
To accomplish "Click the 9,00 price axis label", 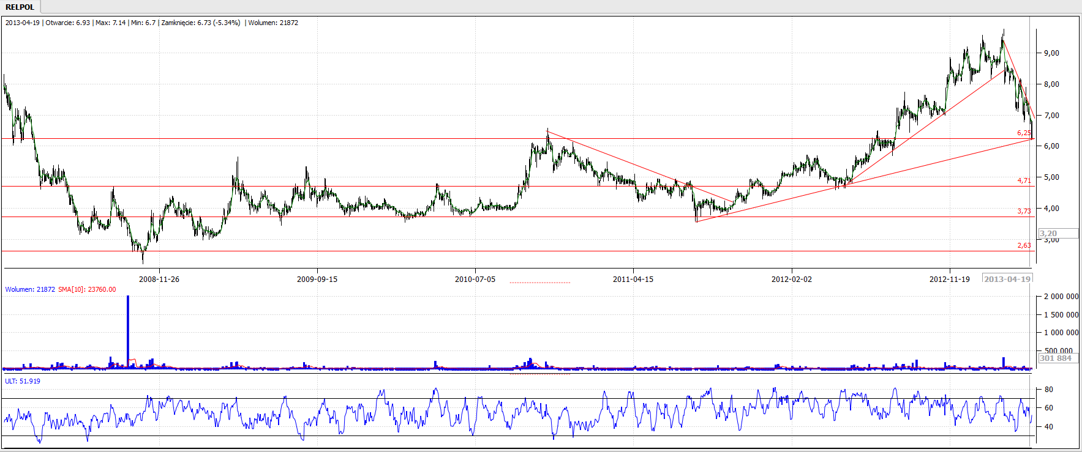I will click(x=1051, y=53).
